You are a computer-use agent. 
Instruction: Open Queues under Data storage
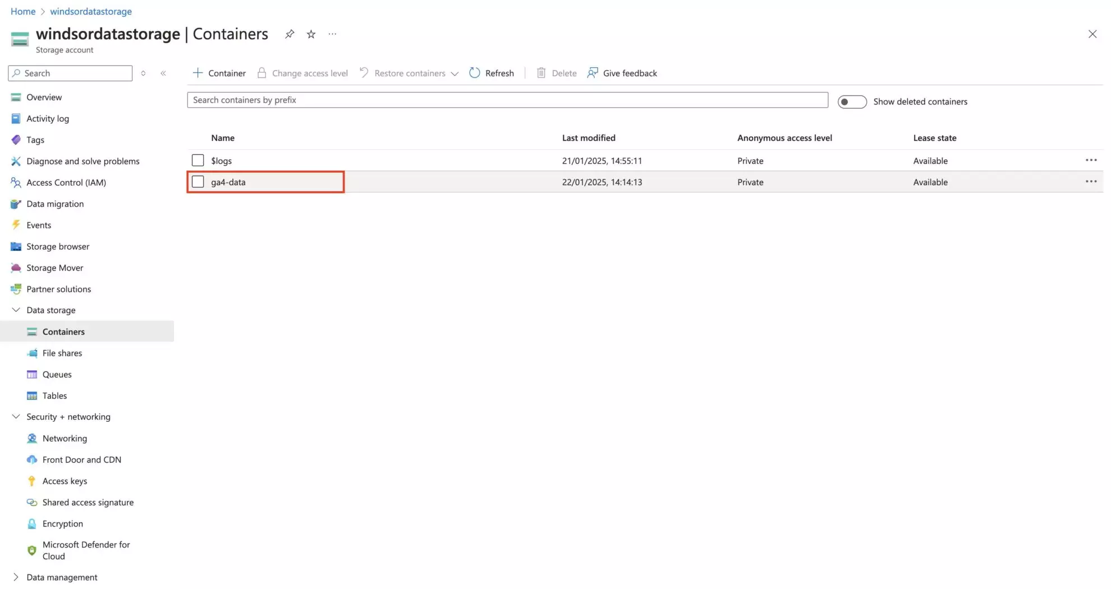pos(57,374)
